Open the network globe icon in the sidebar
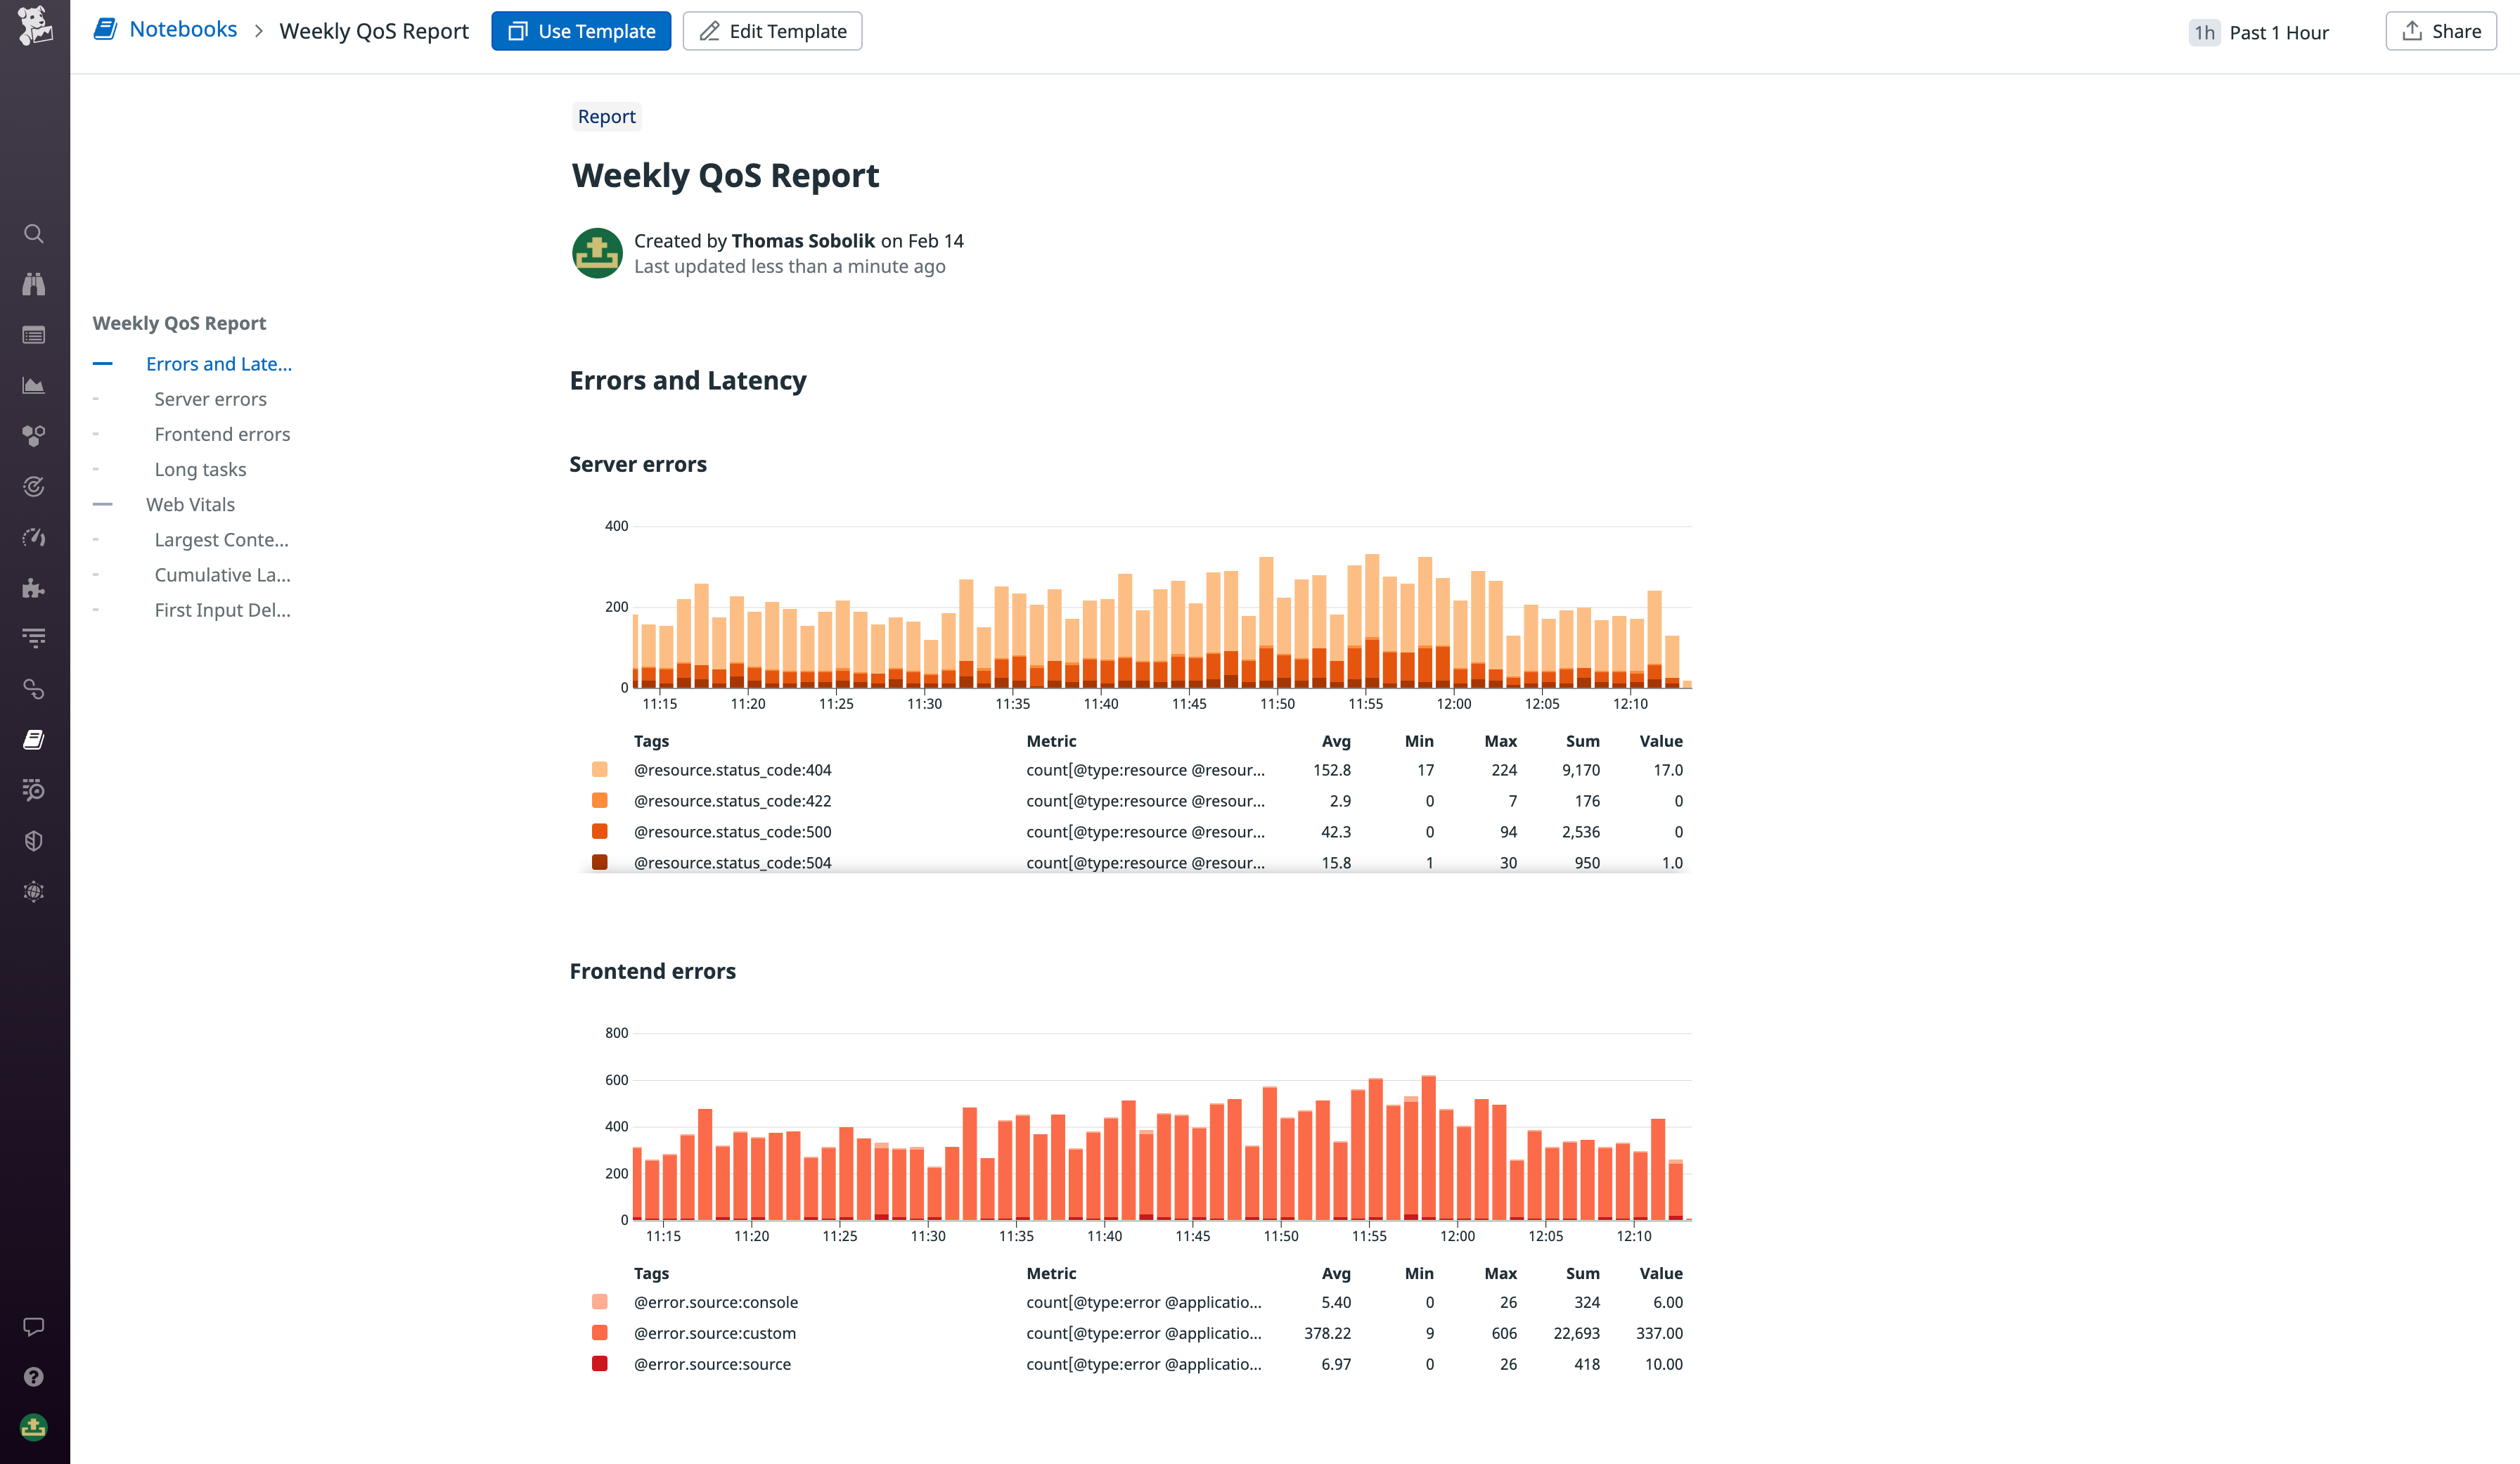2520x1464 pixels. click(x=34, y=891)
